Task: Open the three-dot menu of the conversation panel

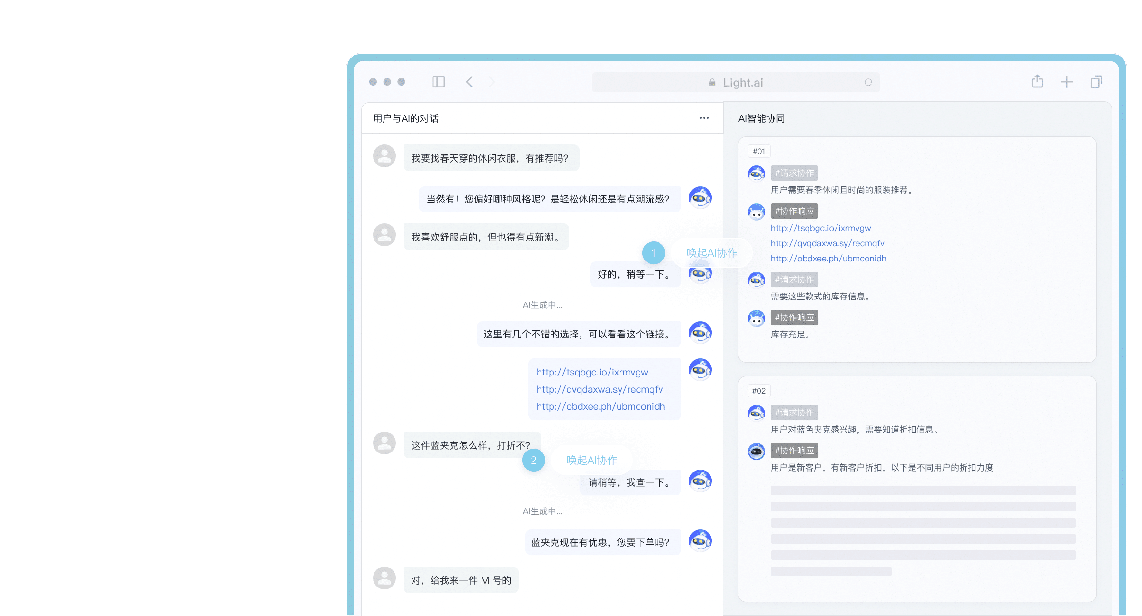Action: [x=704, y=118]
